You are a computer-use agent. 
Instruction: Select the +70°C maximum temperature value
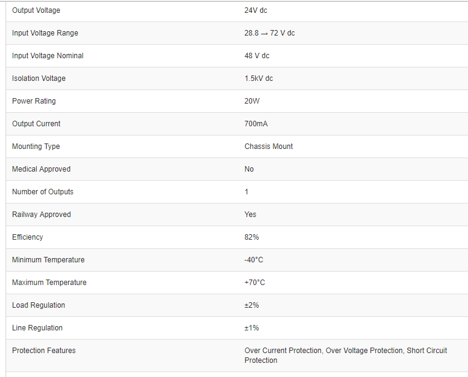[x=255, y=283]
